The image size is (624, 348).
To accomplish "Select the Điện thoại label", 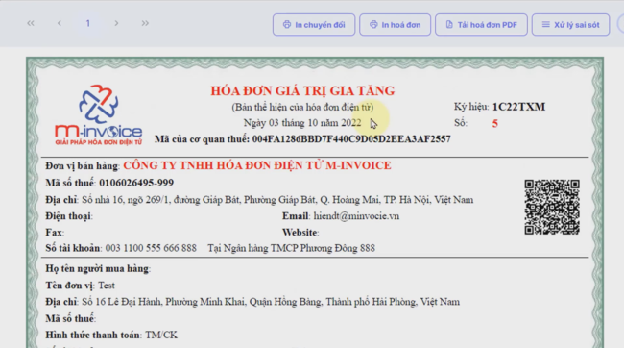I will click(x=69, y=216).
